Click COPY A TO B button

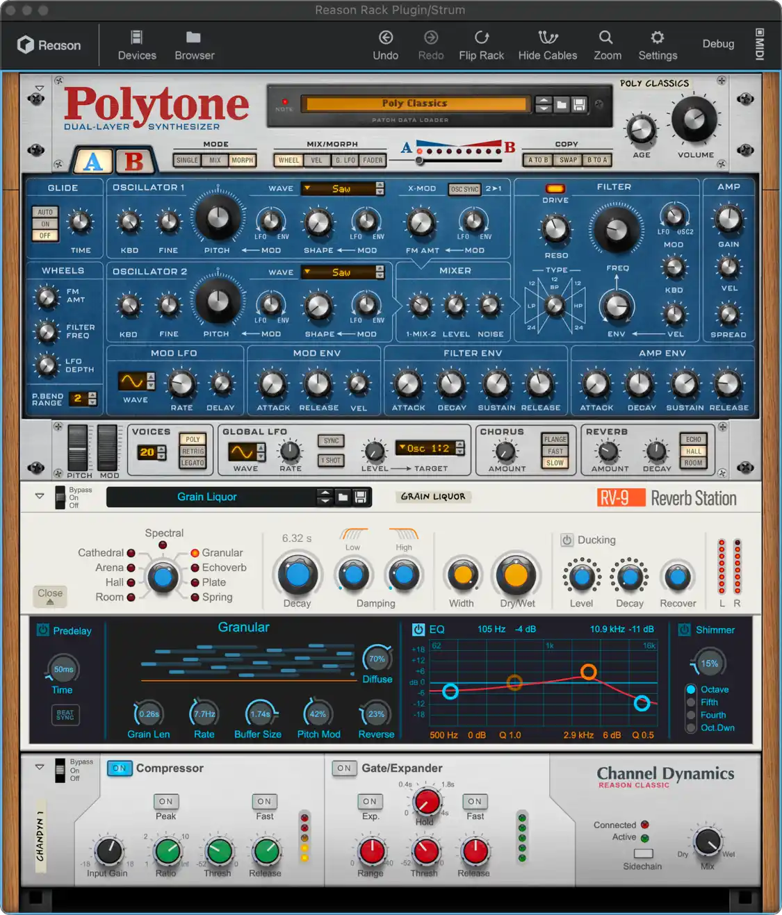[538, 160]
